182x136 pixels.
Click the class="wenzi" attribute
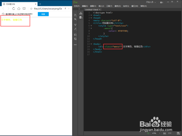(113, 47)
